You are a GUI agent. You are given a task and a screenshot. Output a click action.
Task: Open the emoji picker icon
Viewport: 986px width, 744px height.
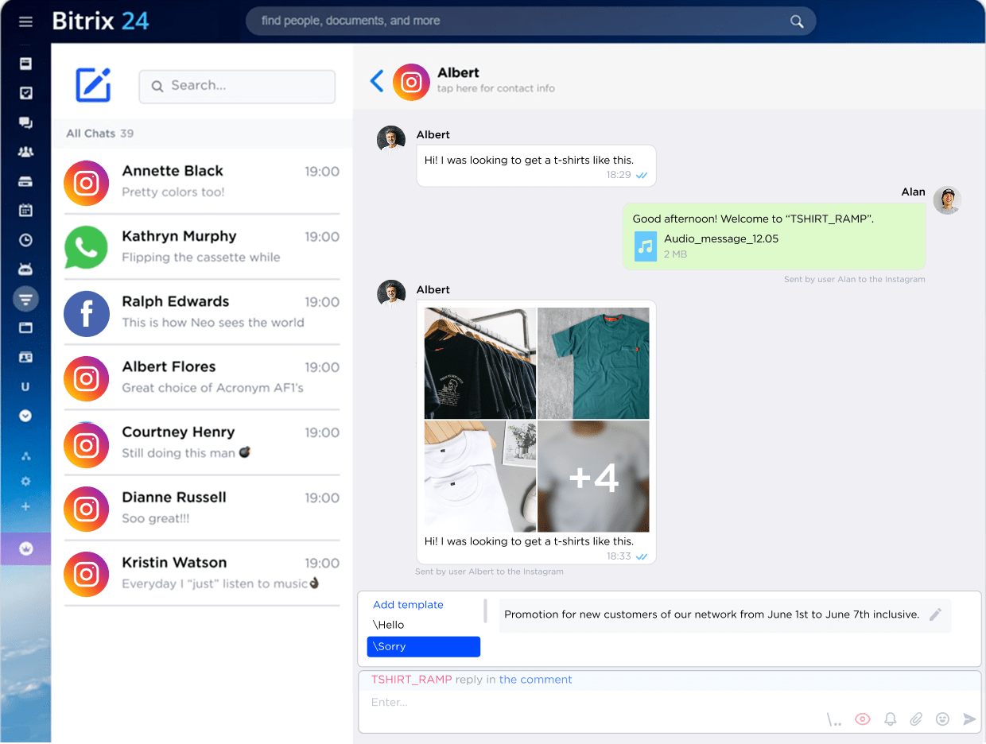point(942,719)
